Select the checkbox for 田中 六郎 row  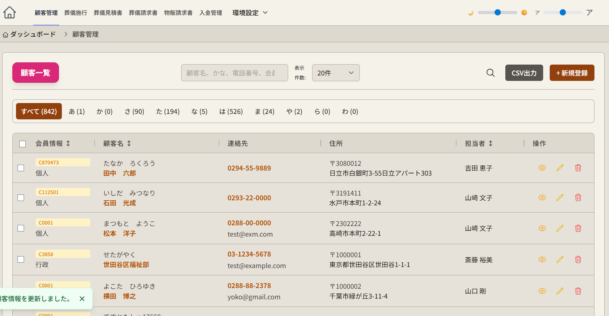click(x=21, y=168)
